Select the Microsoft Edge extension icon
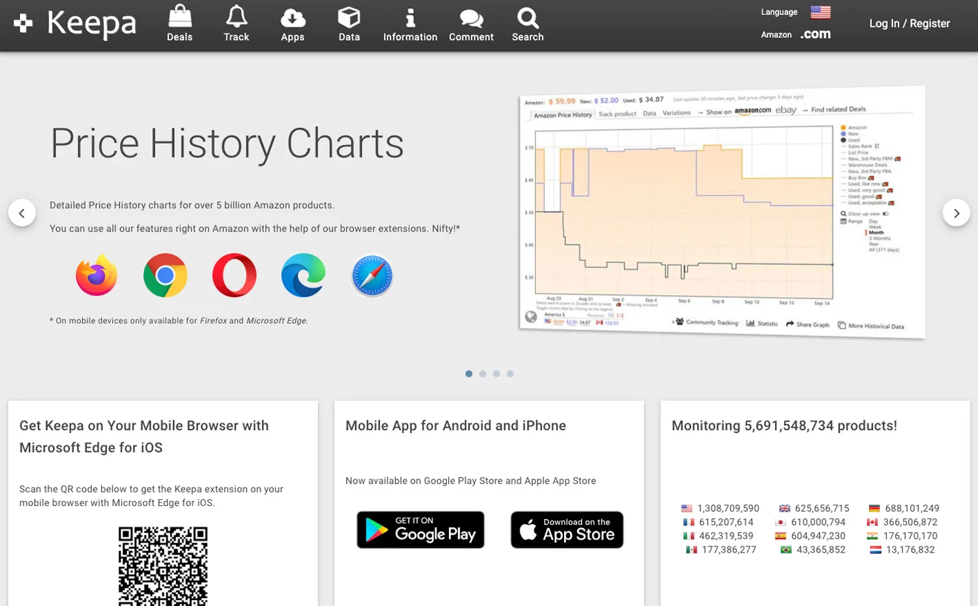This screenshot has height=606, width=978. pyautogui.click(x=303, y=275)
